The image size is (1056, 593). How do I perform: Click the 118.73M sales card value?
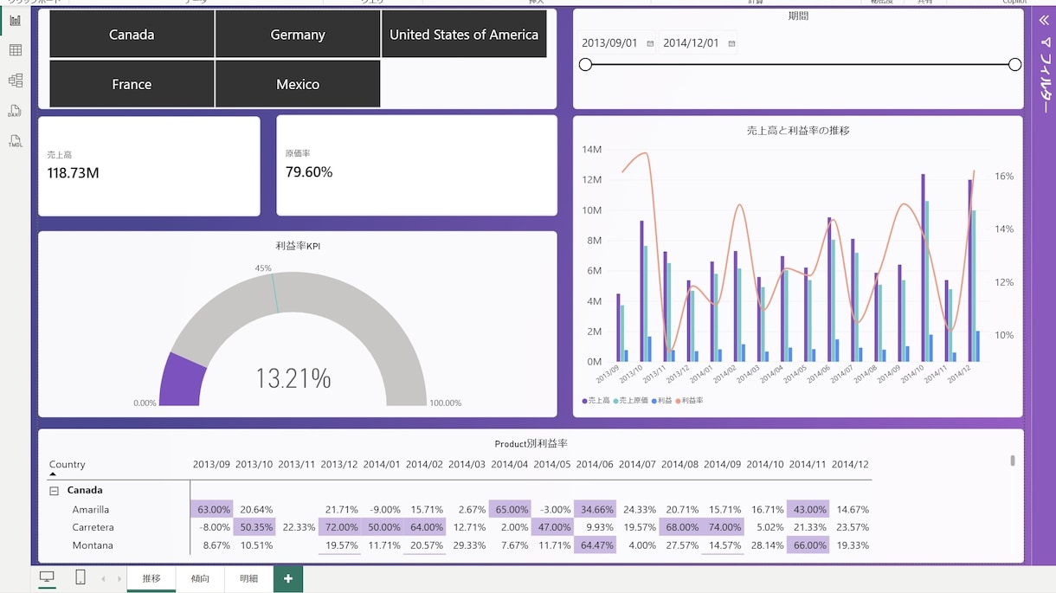[74, 173]
